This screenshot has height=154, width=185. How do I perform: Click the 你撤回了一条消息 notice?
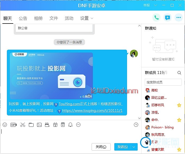[69, 42]
